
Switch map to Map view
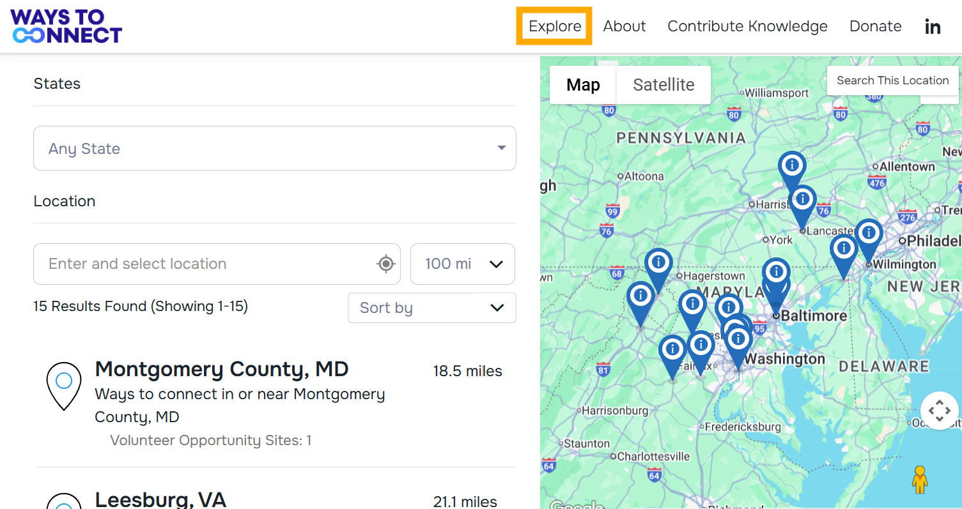coord(583,85)
